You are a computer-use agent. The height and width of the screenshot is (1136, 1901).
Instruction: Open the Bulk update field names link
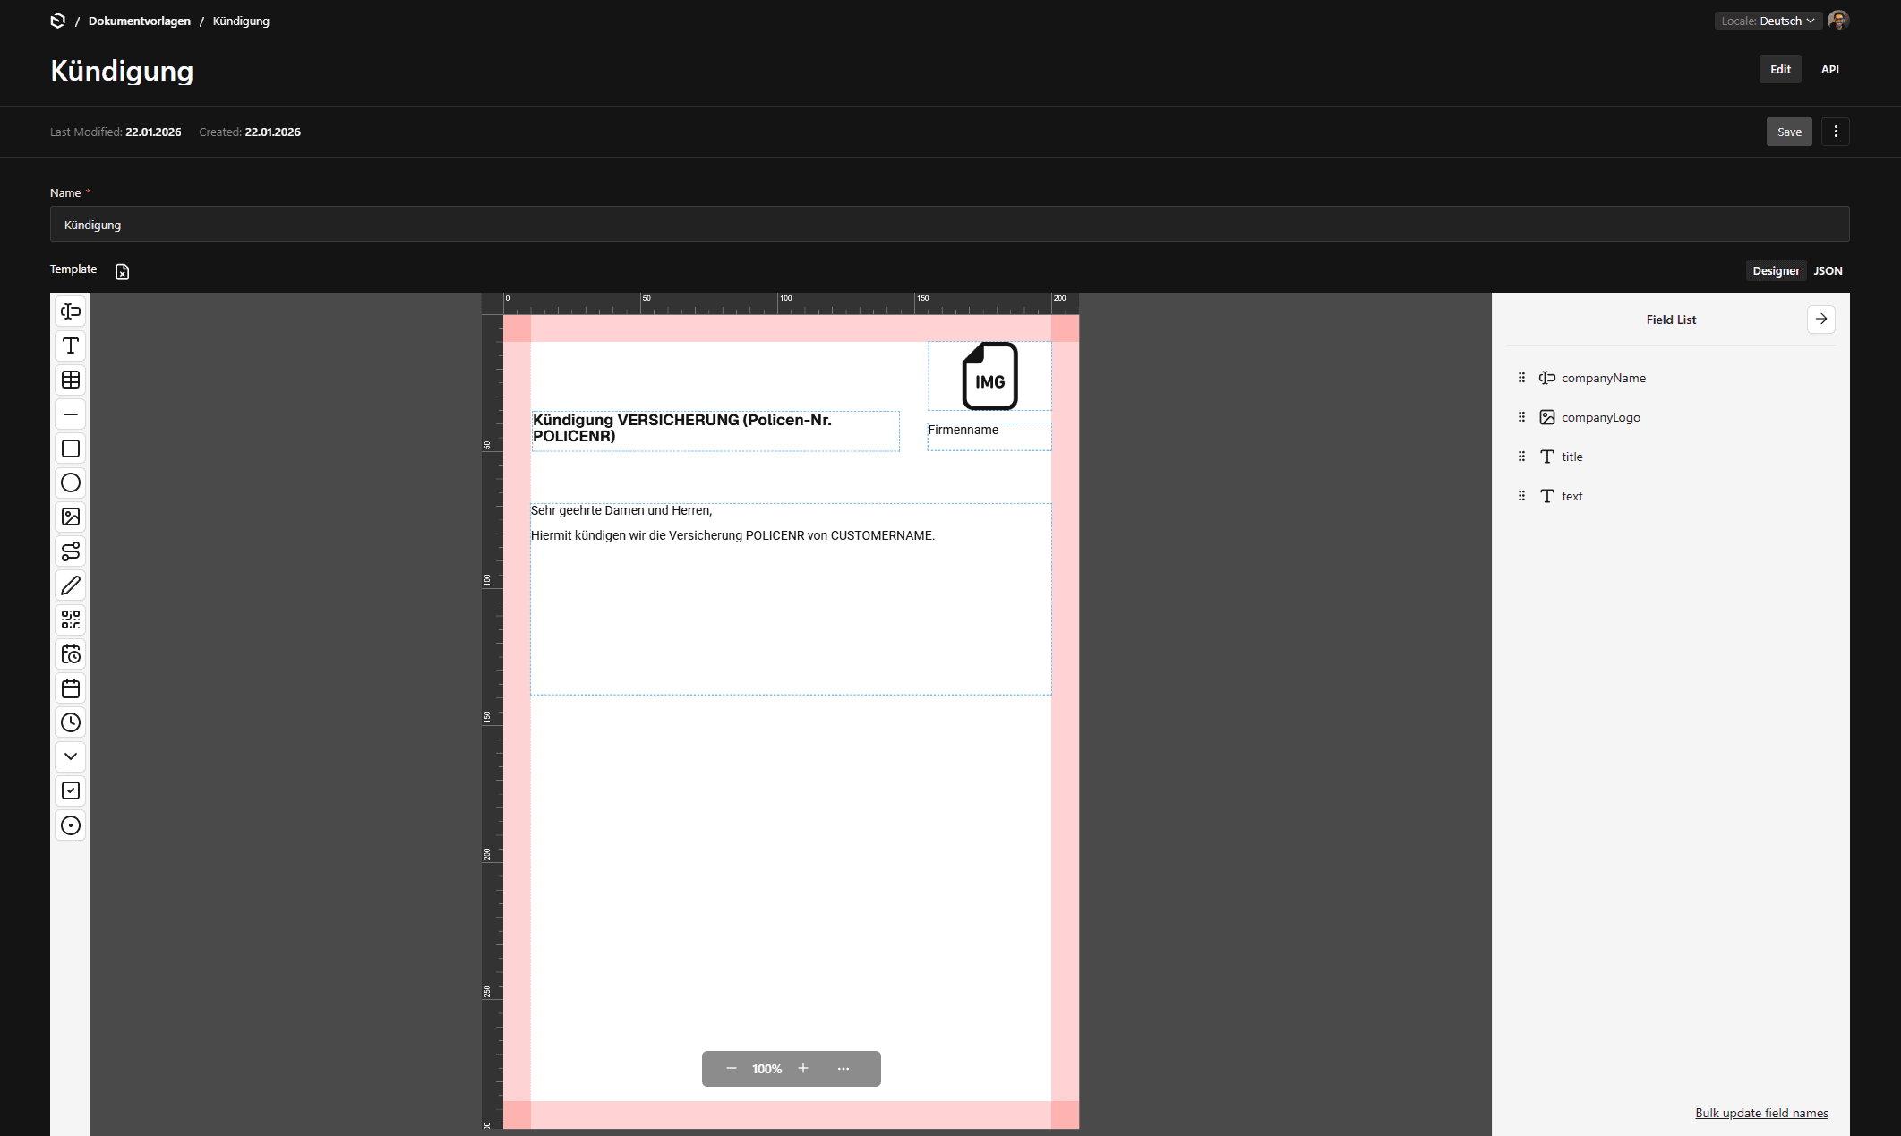tap(1761, 1112)
